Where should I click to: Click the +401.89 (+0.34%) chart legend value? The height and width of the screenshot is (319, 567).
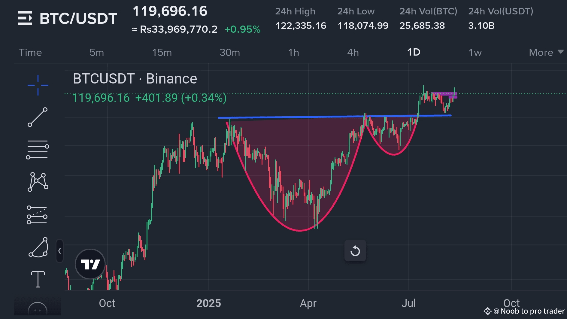[x=181, y=98]
